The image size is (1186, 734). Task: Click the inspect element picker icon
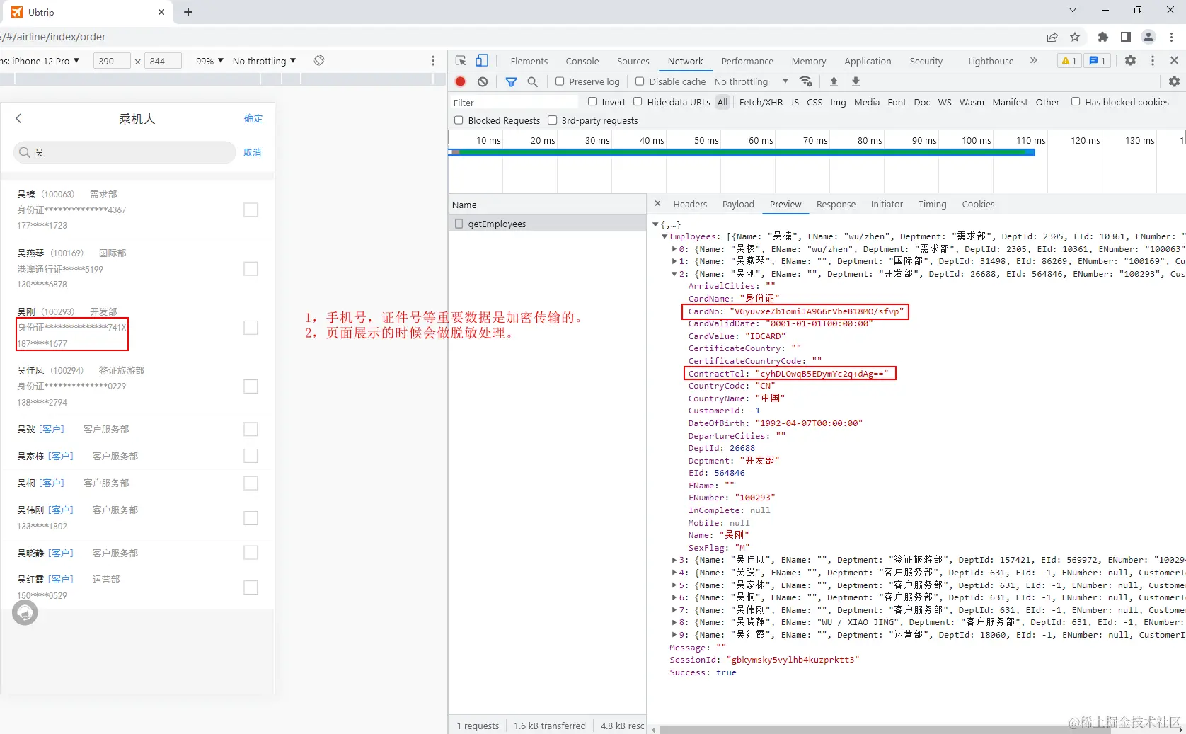coord(461,61)
